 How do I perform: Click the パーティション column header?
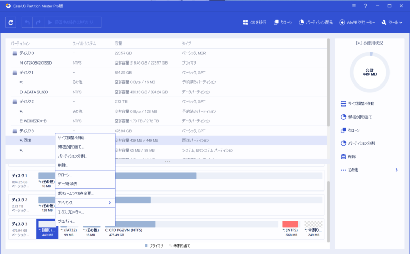(x=20, y=44)
